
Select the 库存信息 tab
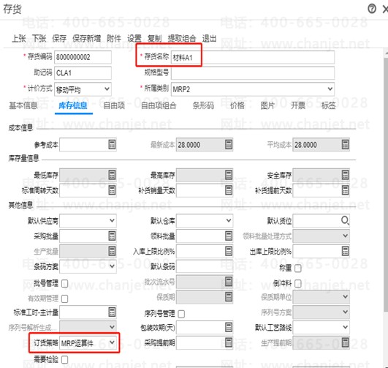point(73,105)
